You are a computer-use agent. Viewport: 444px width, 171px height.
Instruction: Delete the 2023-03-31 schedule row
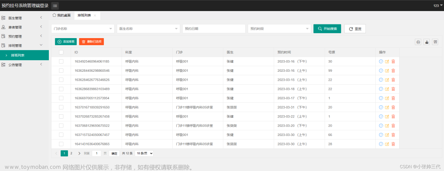pos(393,107)
